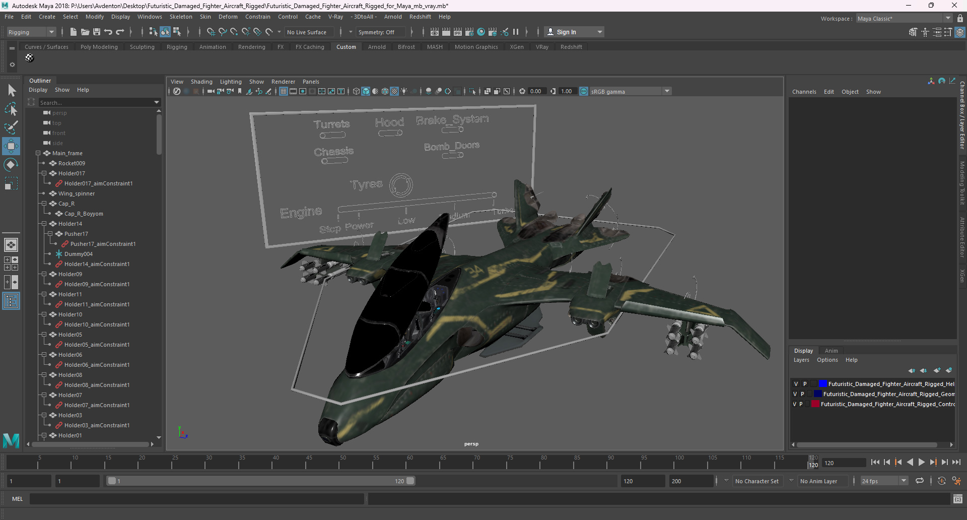Screen dimensions: 967x520
Task: Switch to the Rigging shelf tab
Action: (177, 47)
